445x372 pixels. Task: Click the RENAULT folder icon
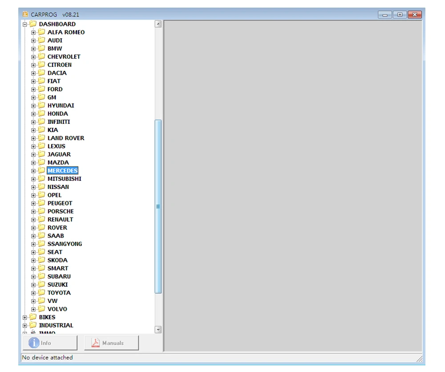click(42, 219)
